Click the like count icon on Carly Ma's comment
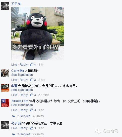 32,80
